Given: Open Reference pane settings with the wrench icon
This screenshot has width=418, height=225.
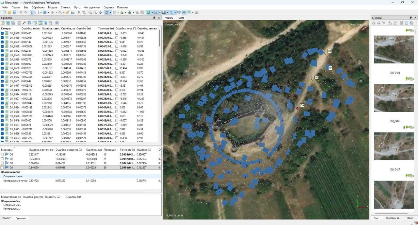Looking at the screenshot, I should coord(58,23).
